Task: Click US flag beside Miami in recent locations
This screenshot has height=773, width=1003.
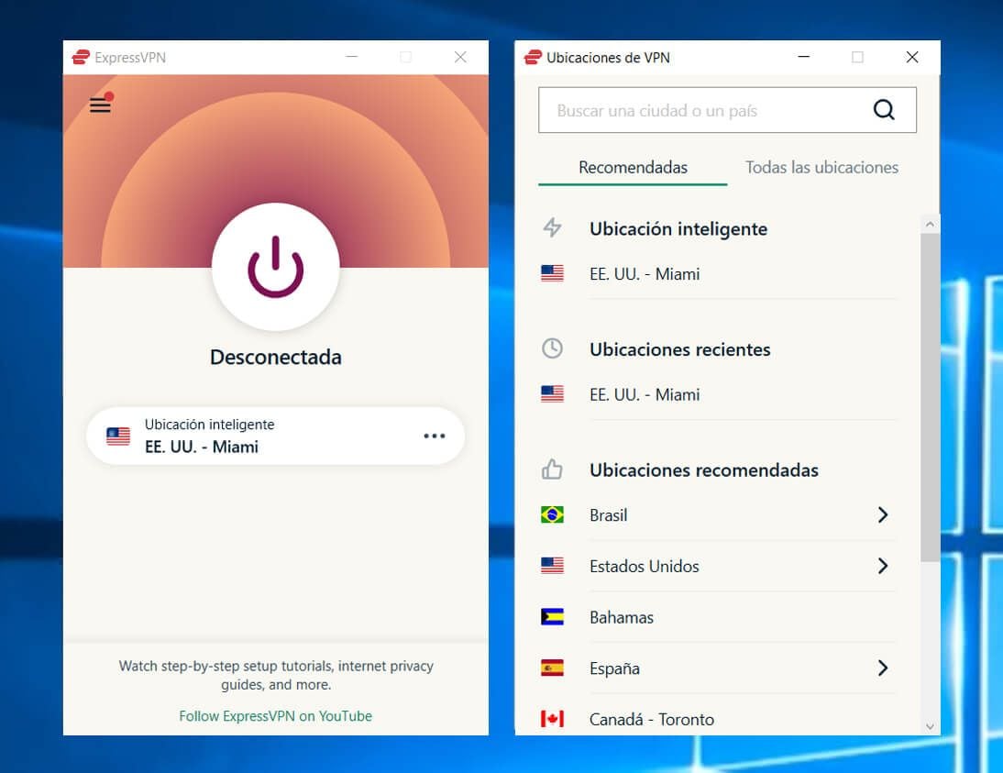Action: click(552, 394)
